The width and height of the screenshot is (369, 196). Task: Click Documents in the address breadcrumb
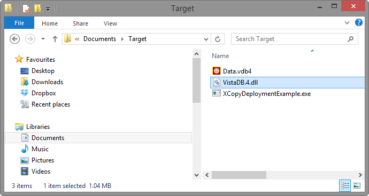point(100,39)
